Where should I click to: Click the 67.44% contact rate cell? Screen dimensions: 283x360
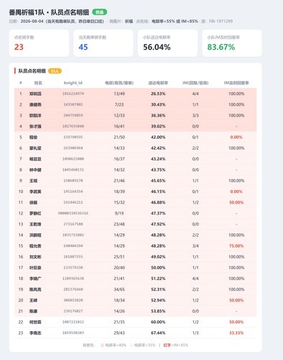158,333
